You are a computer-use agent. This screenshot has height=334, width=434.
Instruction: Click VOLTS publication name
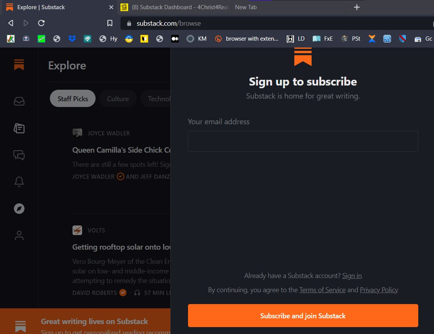(x=96, y=230)
